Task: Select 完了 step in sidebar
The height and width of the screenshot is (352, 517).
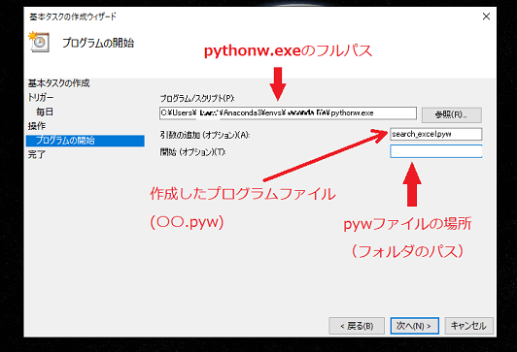Action: tap(37, 154)
